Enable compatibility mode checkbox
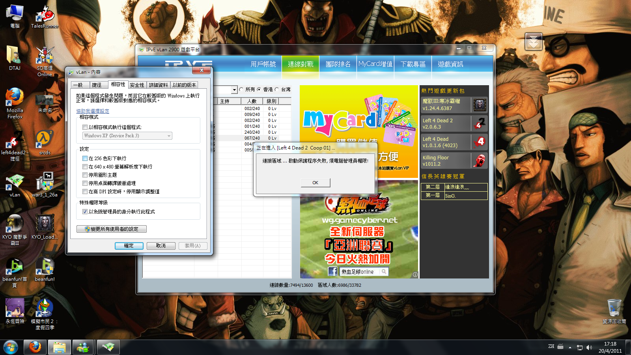This screenshot has height=355, width=631. coord(85,127)
